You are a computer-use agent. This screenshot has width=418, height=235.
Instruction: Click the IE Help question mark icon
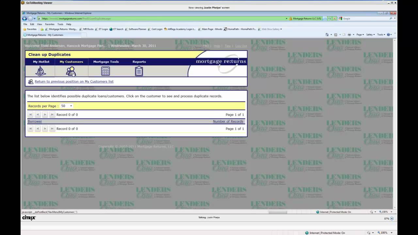coord(389,35)
